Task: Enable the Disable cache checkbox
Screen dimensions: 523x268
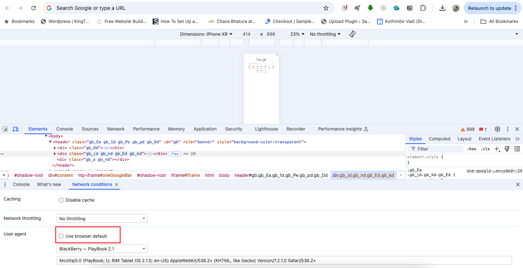Action: 61,200
